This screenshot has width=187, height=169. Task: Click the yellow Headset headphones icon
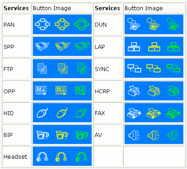point(61,157)
